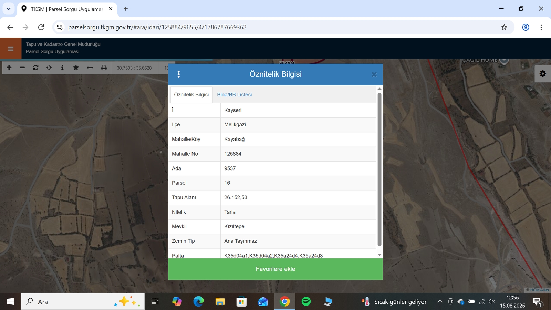Open the map settings gear
The image size is (551, 310).
[543, 74]
